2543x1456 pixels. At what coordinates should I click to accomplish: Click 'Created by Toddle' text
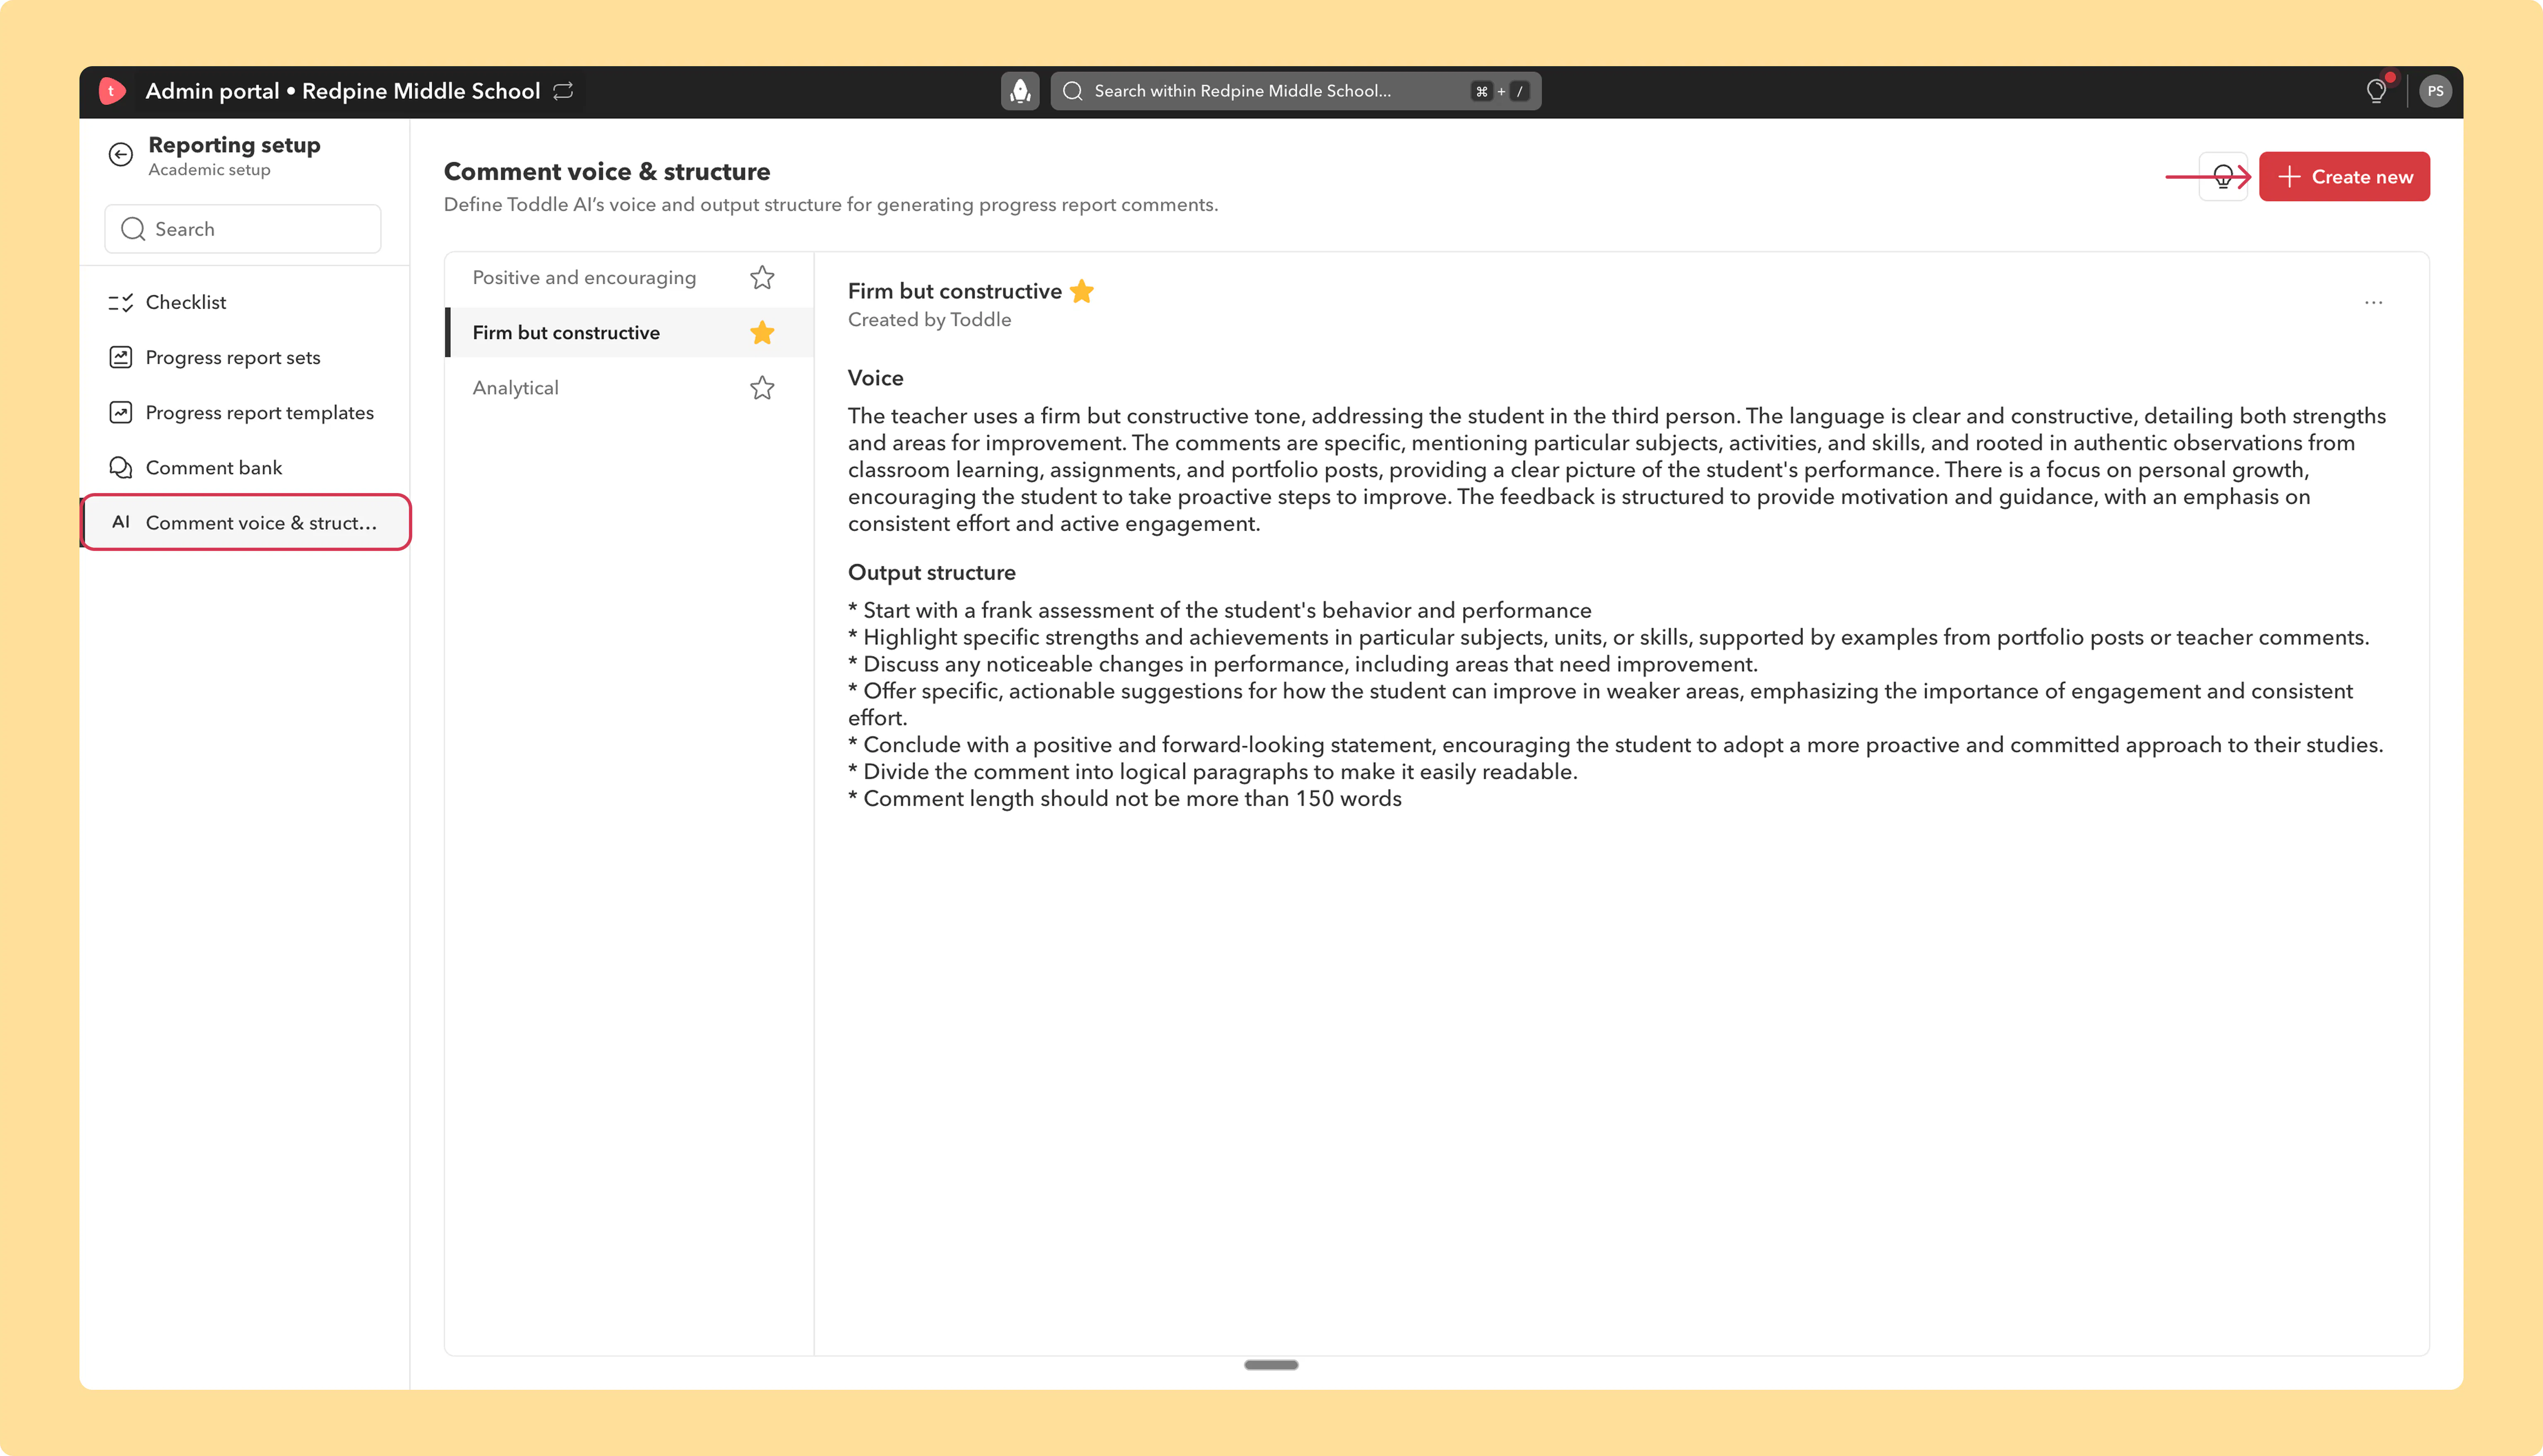point(929,320)
